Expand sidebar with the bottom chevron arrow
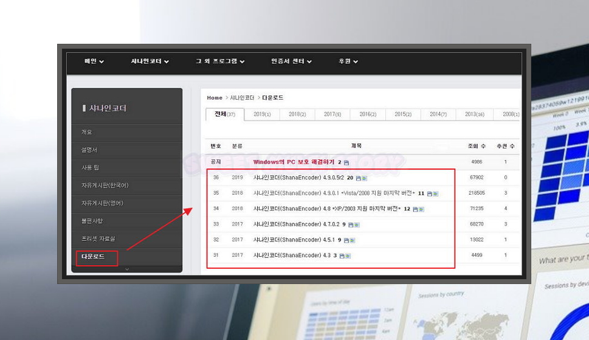 pyautogui.click(x=127, y=269)
